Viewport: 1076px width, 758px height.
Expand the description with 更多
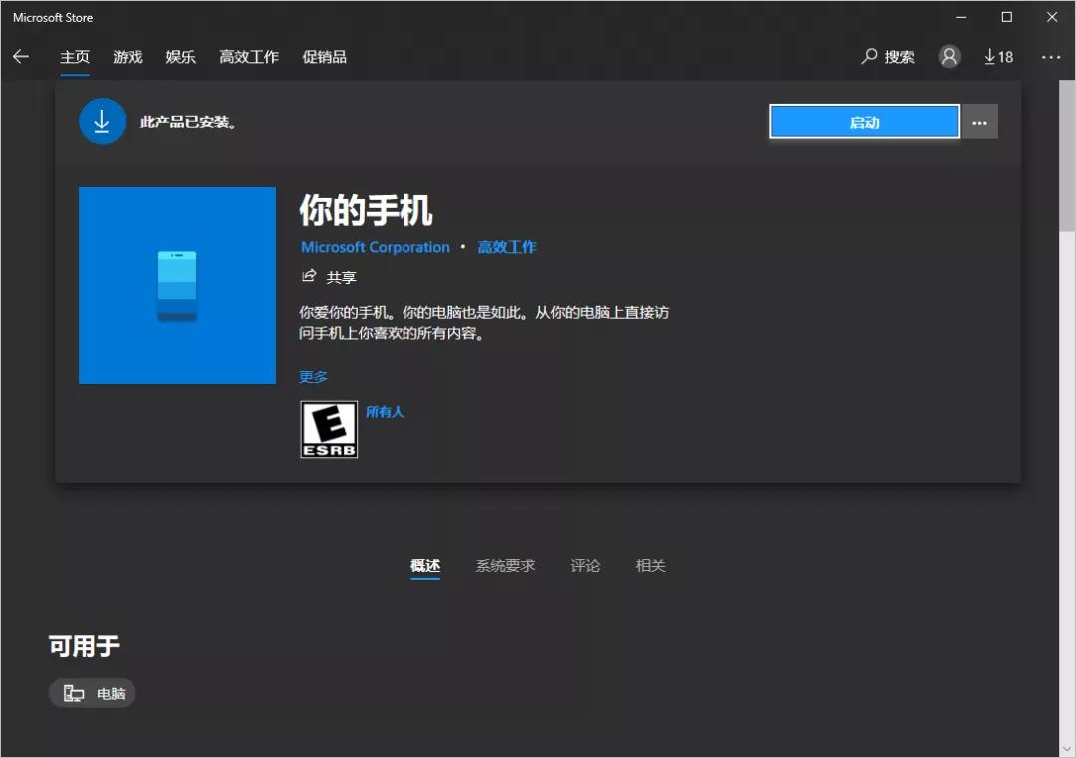313,377
